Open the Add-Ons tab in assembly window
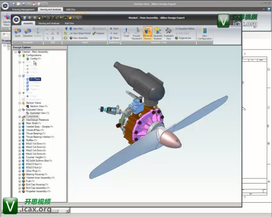 pyautogui.click(x=69, y=23)
